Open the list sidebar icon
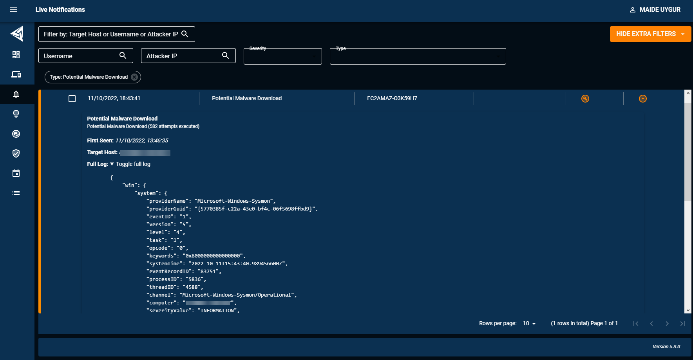 pos(16,193)
